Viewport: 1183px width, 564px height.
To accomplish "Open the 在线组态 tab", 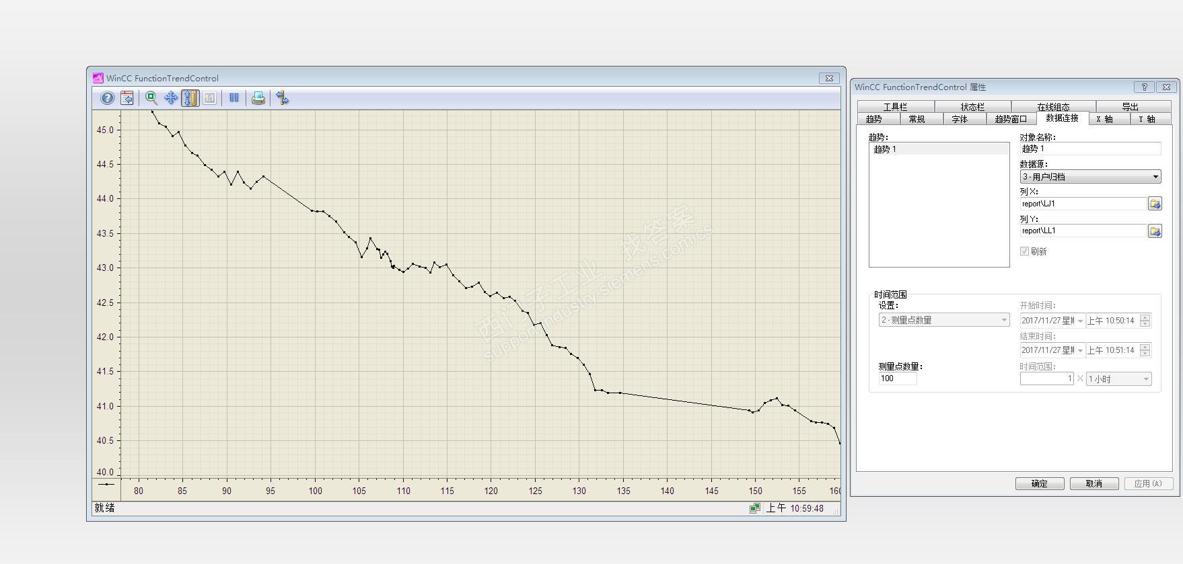I will 1053,107.
